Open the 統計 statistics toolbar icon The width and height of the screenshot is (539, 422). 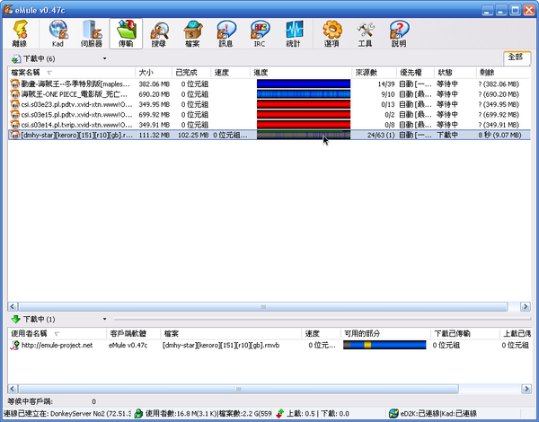[294, 34]
